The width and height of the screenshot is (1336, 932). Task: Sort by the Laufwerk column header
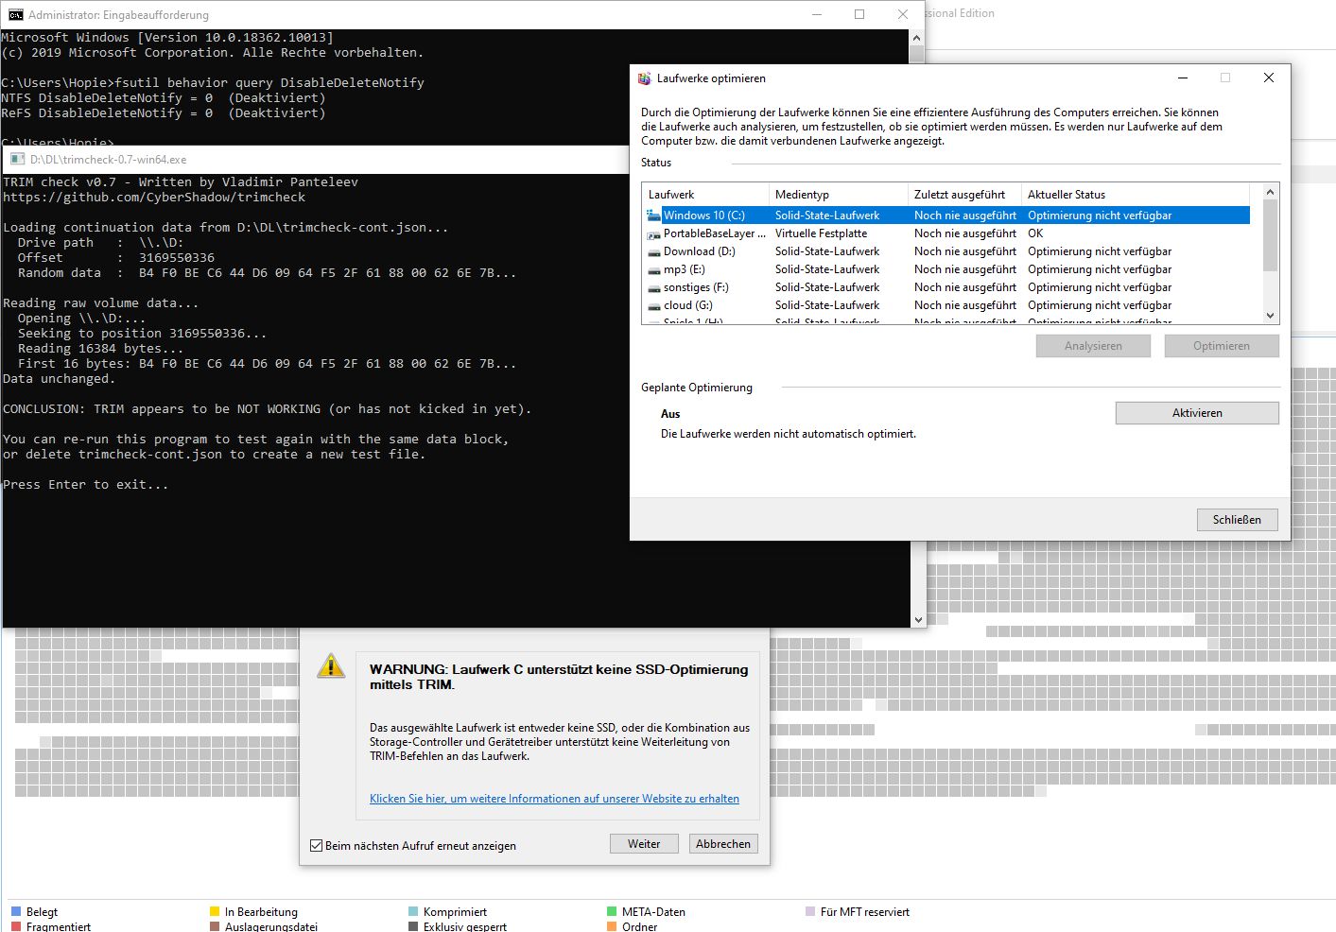coord(705,195)
